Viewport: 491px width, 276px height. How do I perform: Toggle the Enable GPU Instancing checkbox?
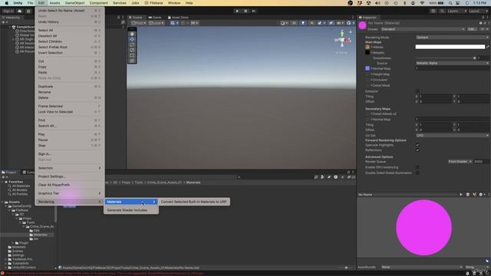click(417, 167)
